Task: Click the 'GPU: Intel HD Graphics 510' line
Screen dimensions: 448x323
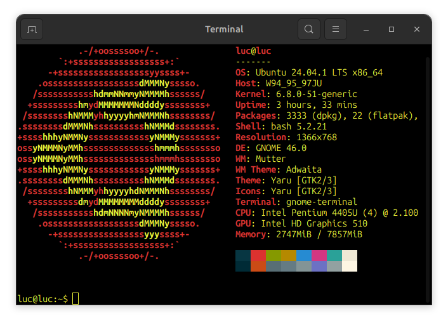Action: [x=301, y=224]
